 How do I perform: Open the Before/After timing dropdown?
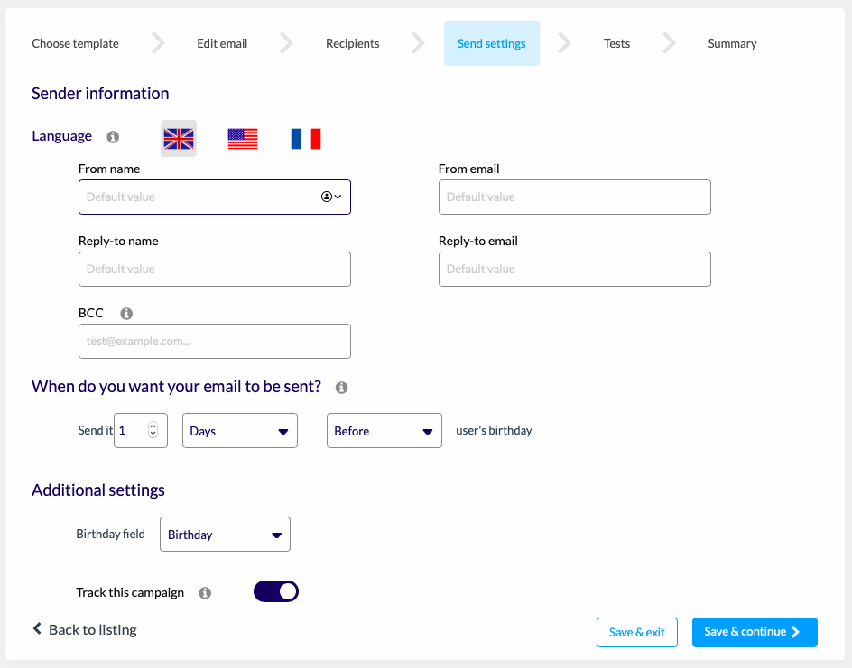(384, 430)
